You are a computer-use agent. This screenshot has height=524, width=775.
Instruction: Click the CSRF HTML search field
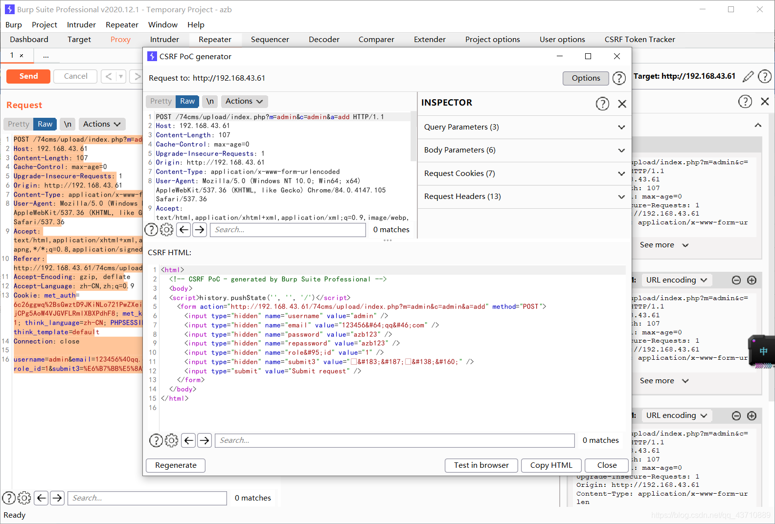pyautogui.click(x=395, y=440)
